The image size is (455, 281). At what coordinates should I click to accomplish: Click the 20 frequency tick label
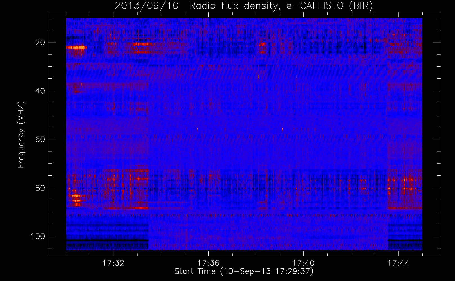pos(40,42)
